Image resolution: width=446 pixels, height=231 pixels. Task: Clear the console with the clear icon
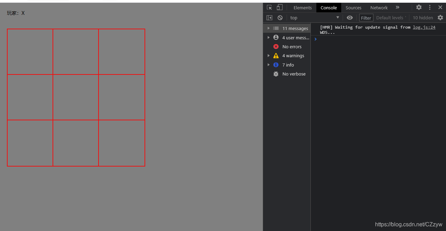280,18
